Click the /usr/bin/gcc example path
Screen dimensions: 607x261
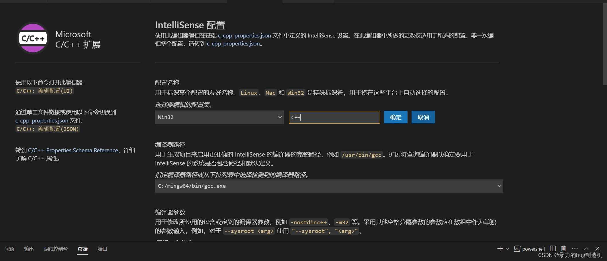[362, 155]
